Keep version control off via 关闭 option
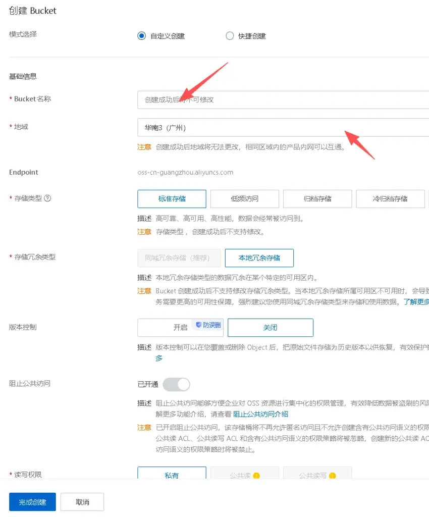This screenshot has height=517, width=429. pyautogui.click(x=271, y=327)
